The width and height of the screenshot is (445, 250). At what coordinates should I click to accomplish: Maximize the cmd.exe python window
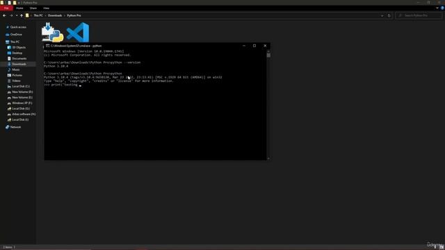point(254,46)
